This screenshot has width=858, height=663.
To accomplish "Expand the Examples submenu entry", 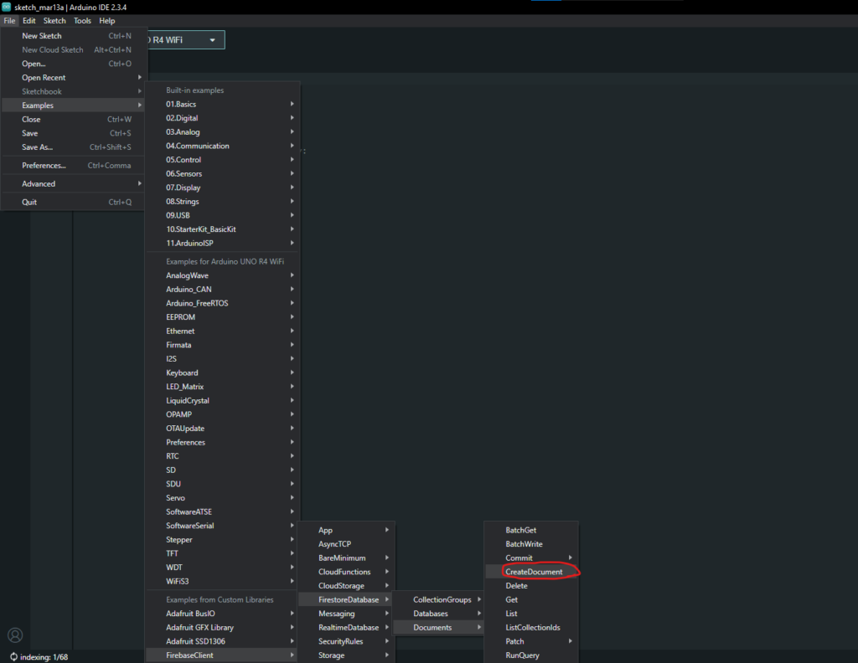I will point(74,105).
